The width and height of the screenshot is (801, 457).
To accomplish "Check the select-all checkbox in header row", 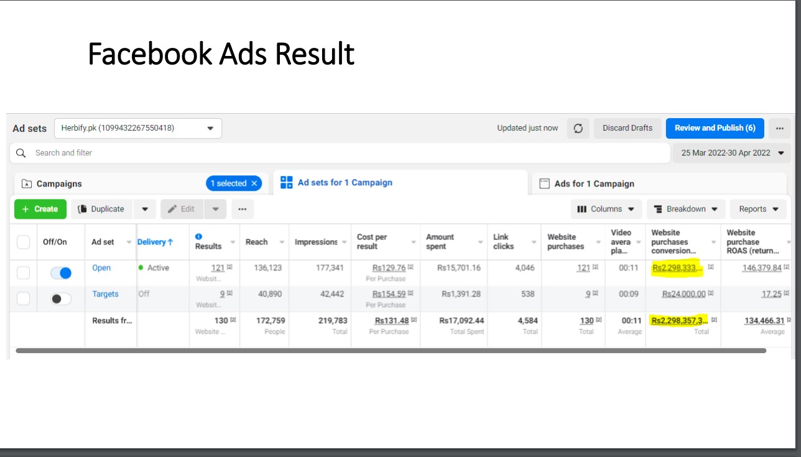I will click(23, 242).
